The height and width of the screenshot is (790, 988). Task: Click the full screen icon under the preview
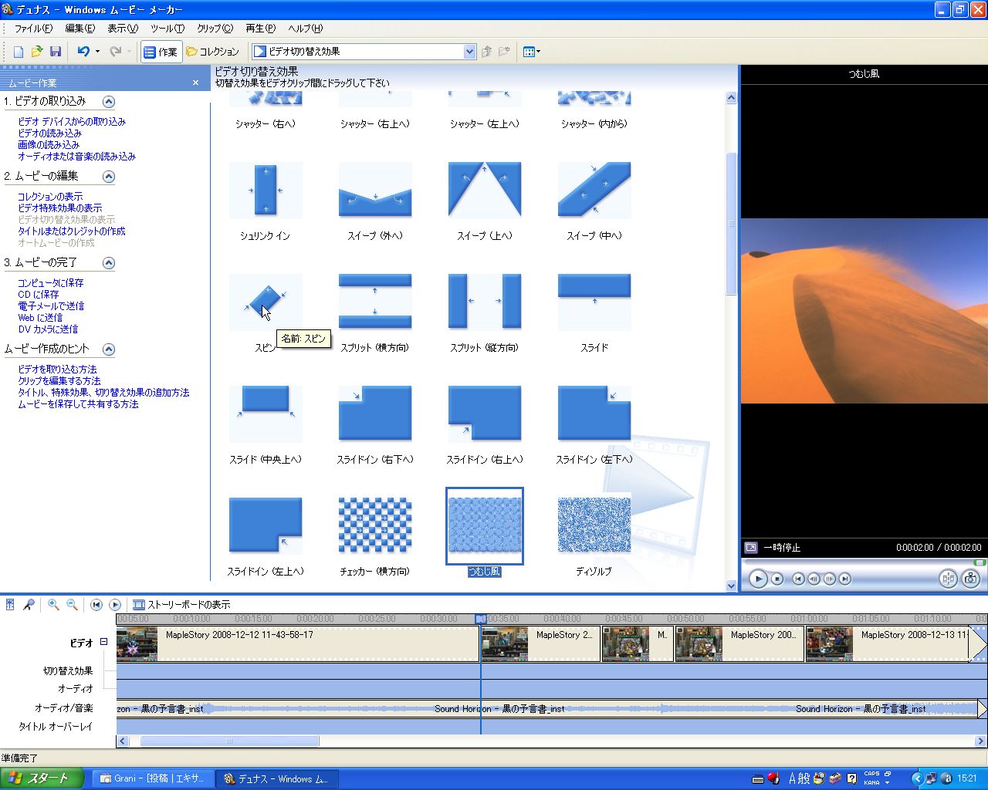750,547
